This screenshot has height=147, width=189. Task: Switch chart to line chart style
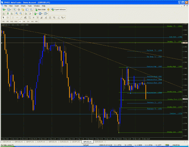pyautogui.click(x=12, y=14)
